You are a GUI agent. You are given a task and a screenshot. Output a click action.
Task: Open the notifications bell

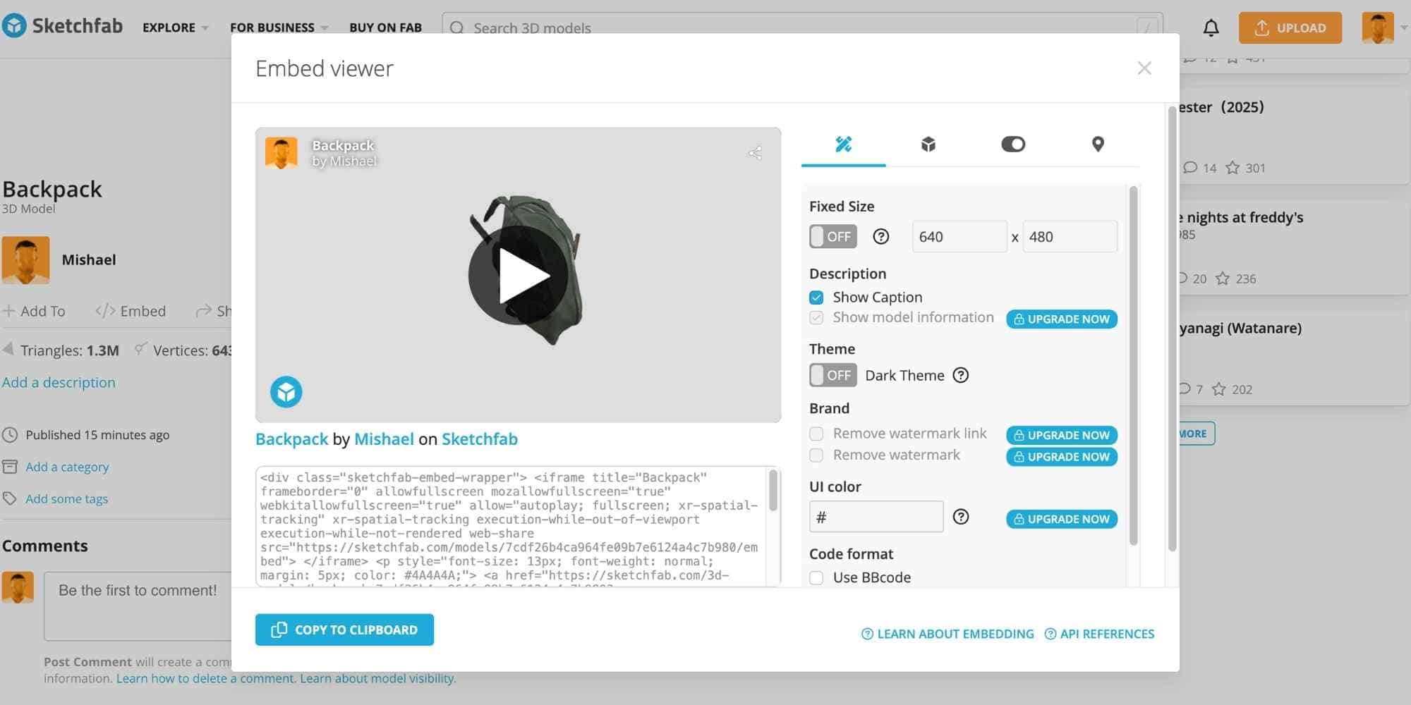click(x=1211, y=27)
